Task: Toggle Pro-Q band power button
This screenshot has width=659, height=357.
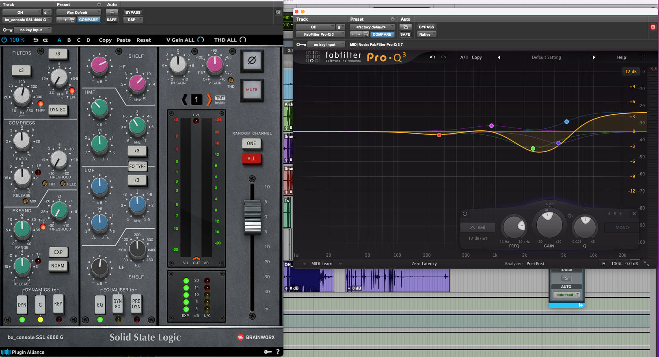Action: (x=465, y=214)
